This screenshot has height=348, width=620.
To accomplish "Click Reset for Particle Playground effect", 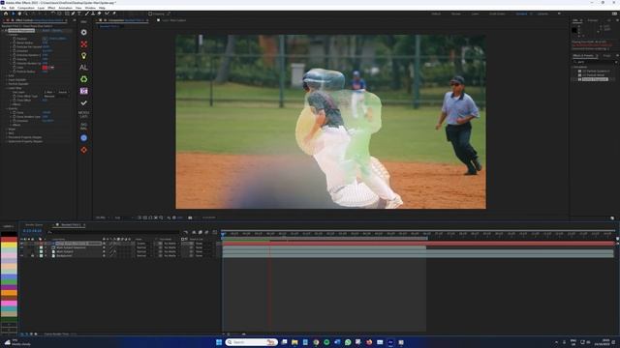I will tap(46, 30).
